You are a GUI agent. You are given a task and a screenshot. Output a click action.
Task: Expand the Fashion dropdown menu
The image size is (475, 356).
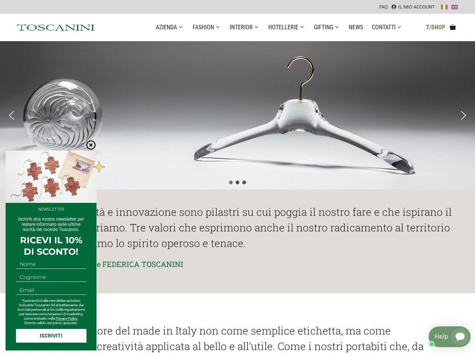point(206,27)
